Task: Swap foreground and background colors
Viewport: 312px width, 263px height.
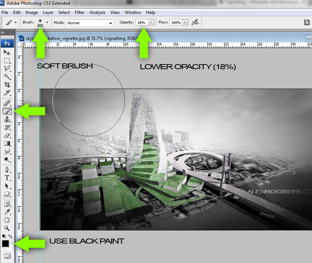Action: point(11,236)
